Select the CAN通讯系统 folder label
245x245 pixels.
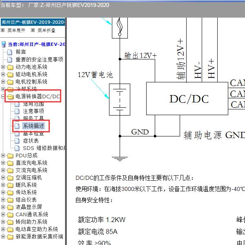coord(32,214)
